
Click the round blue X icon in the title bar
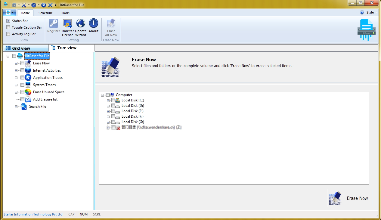[x=44, y=5]
